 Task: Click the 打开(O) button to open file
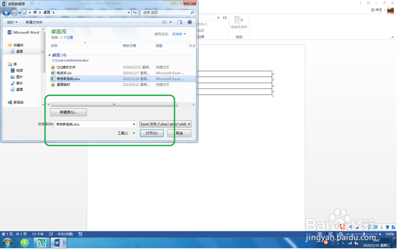(152, 133)
